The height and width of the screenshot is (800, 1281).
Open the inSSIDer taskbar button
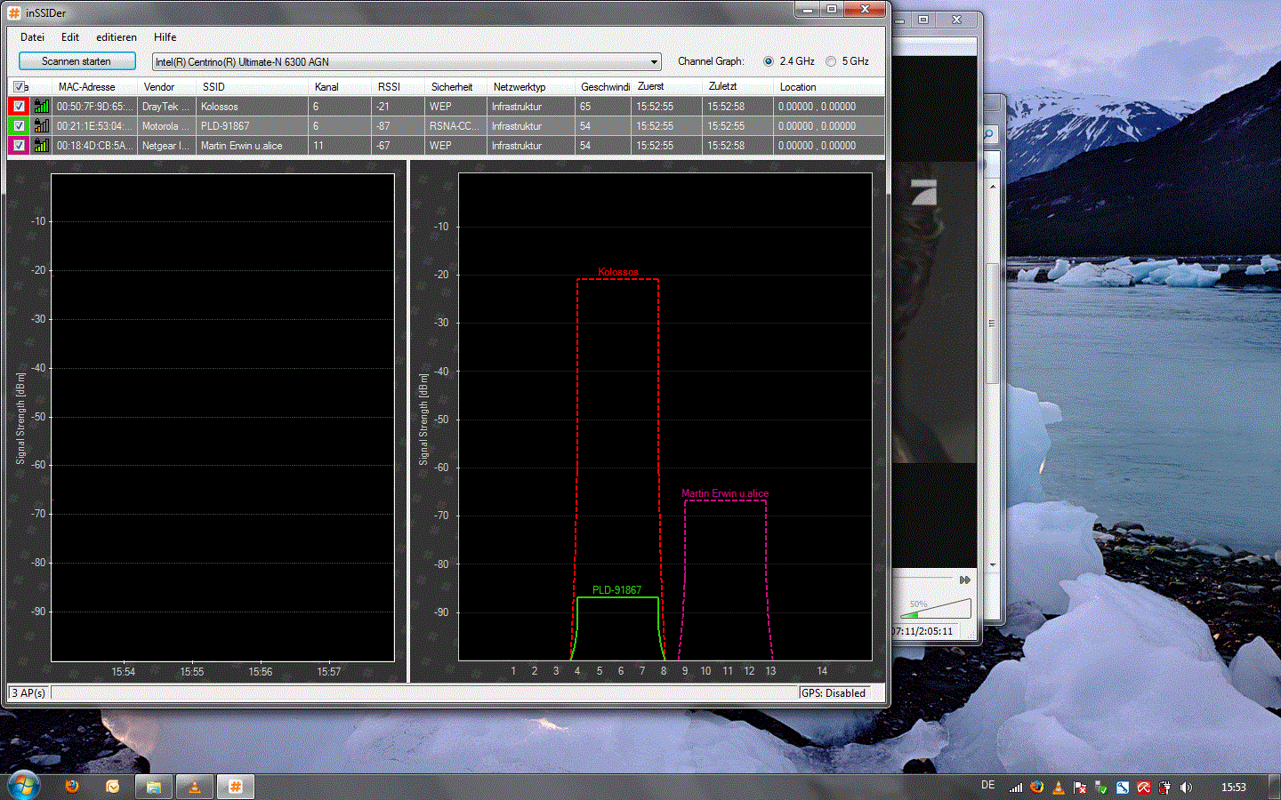[x=236, y=787]
